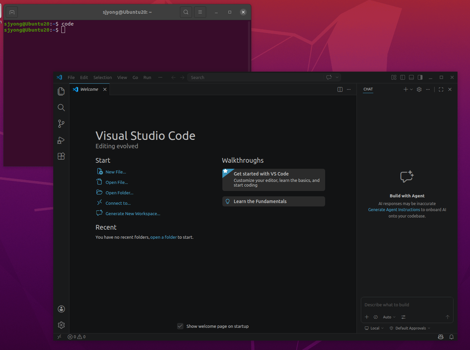The height and width of the screenshot is (350, 470).
Task: Open the chat configuration sliders icon
Action: click(x=403, y=317)
